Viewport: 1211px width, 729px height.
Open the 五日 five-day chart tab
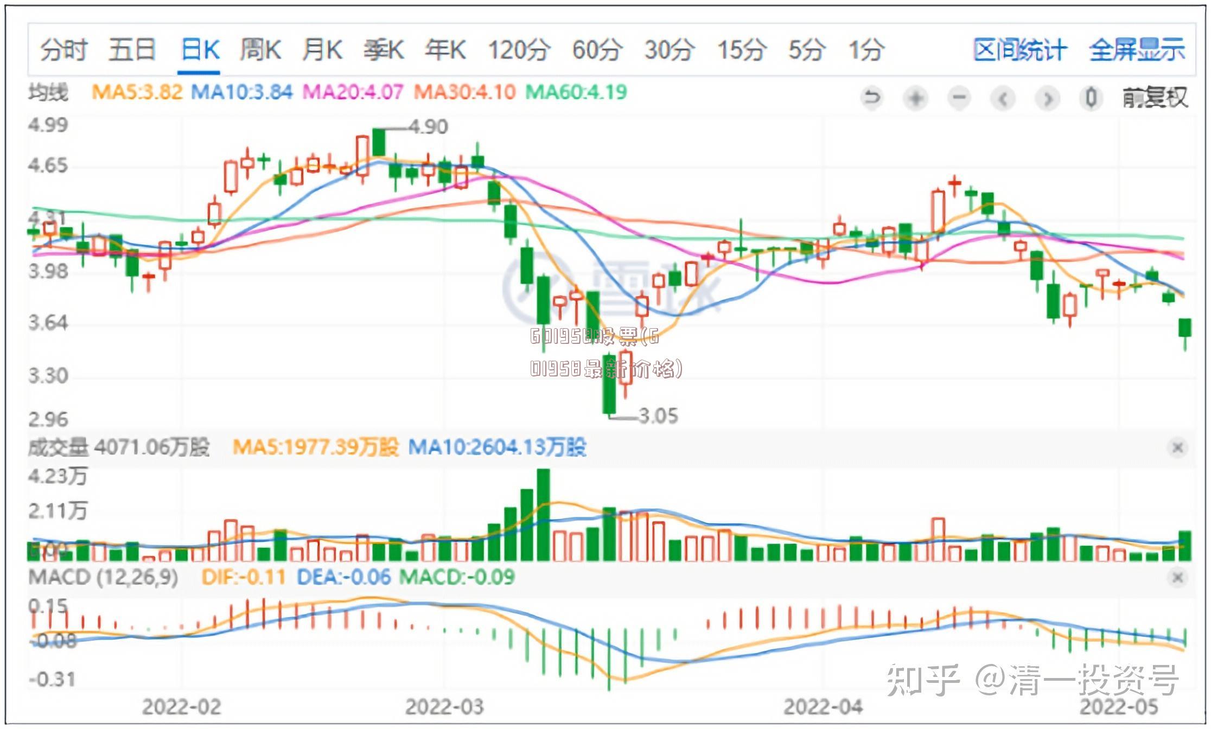tap(132, 50)
